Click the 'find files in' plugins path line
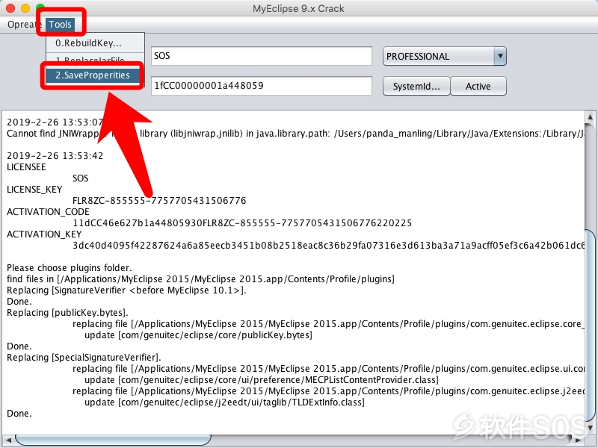598x448 pixels. point(200,279)
